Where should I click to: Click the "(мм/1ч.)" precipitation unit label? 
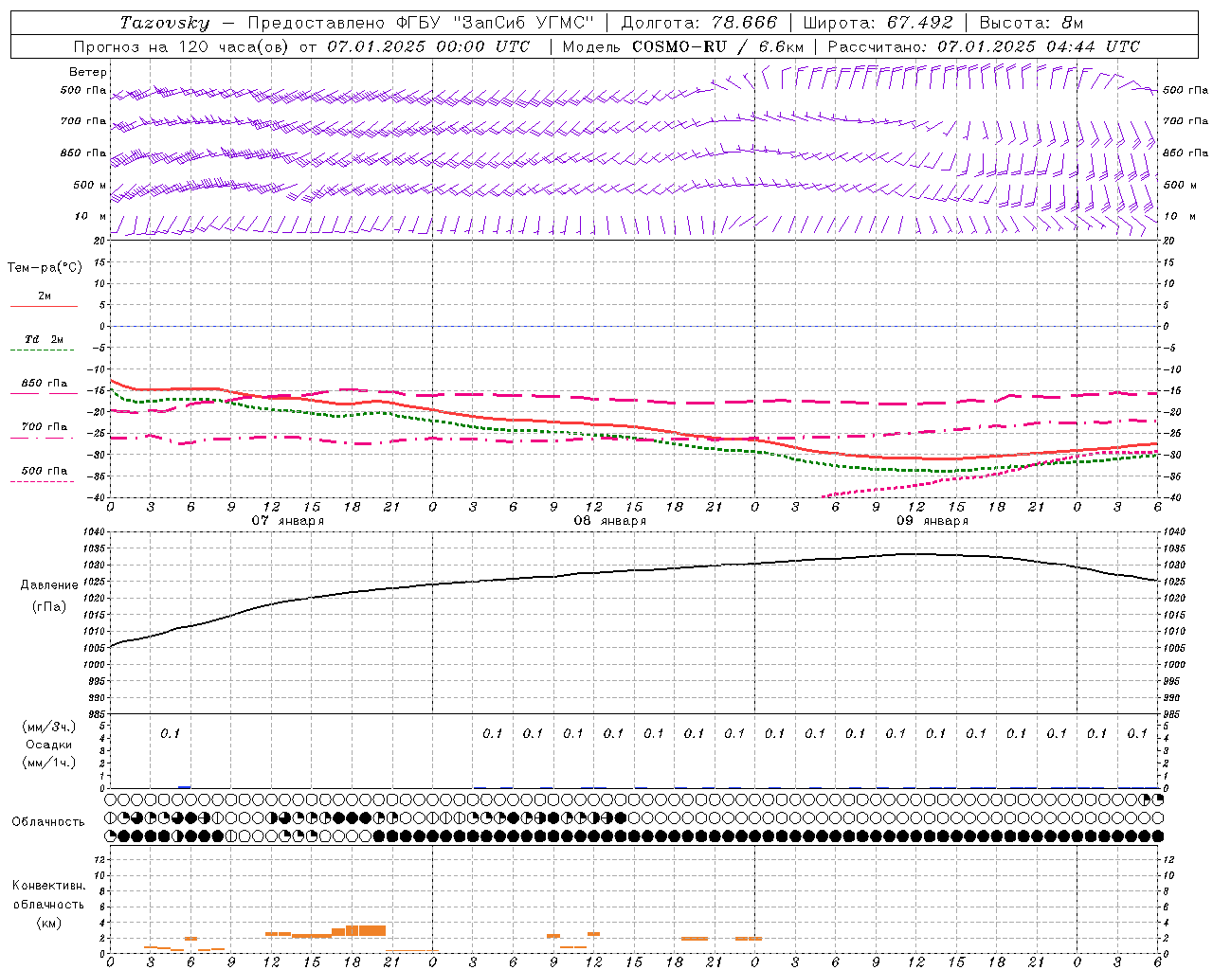49,763
